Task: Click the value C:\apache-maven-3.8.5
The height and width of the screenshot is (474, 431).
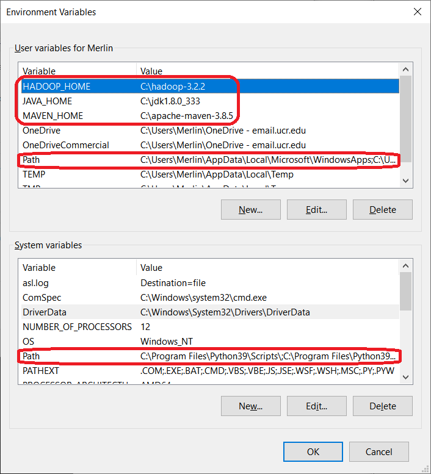Action: pyautogui.click(x=187, y=116)
